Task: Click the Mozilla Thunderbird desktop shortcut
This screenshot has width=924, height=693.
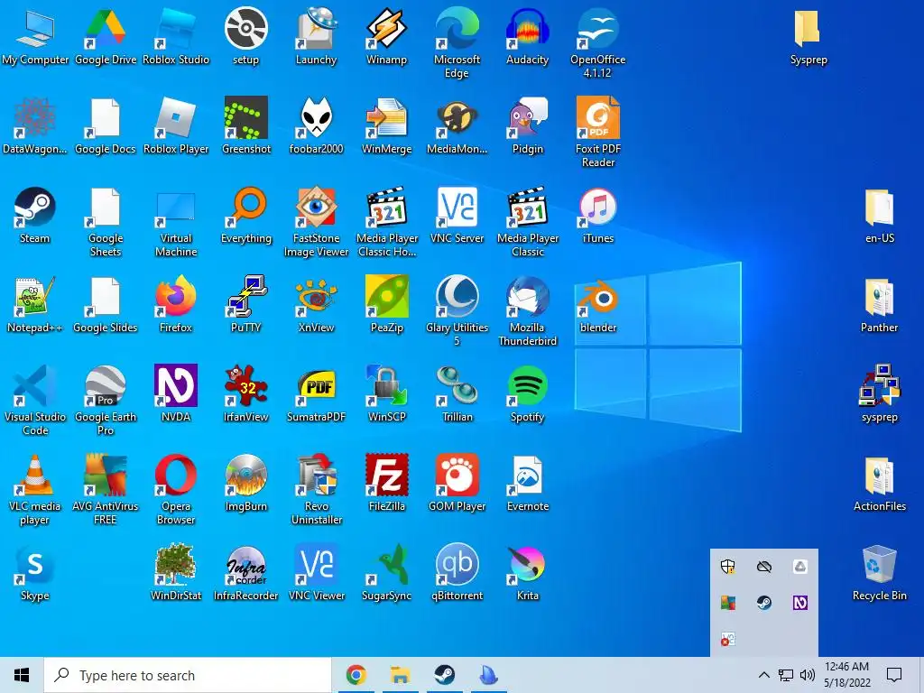Action: [527, 310]
